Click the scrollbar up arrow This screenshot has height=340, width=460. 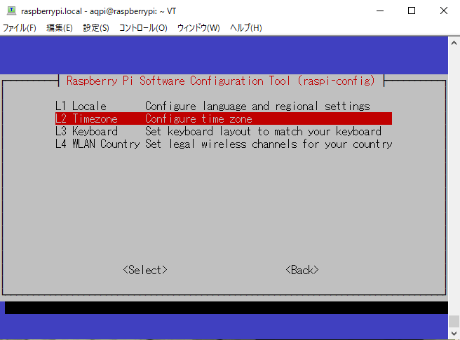[454, 43]
